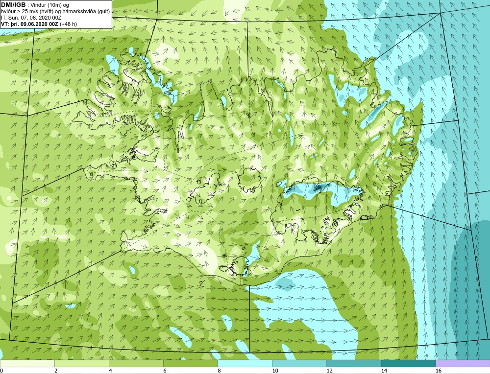Image resolution: width=490 pixels, height=374 pixels.
Task: Click the legend value label 16
Action: pyautogui.click(x=439, y=371)
